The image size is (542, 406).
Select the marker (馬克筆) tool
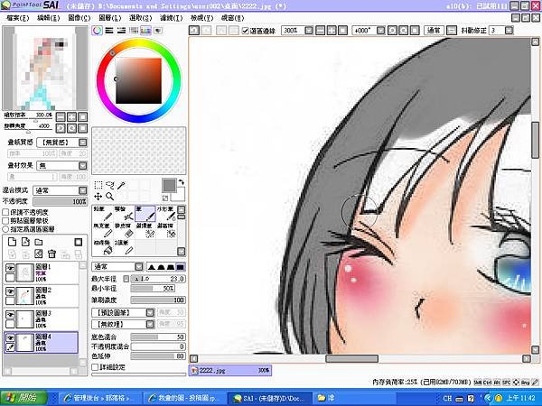(103, 230)
